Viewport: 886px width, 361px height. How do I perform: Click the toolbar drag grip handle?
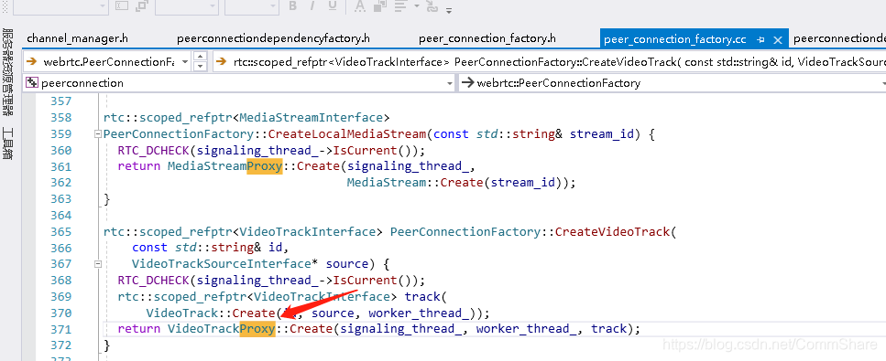click(6, 7)
